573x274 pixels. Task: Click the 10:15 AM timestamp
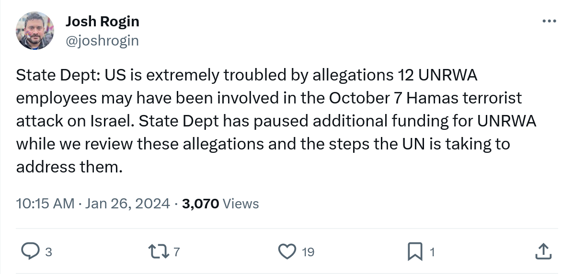(x=45, y=204)
